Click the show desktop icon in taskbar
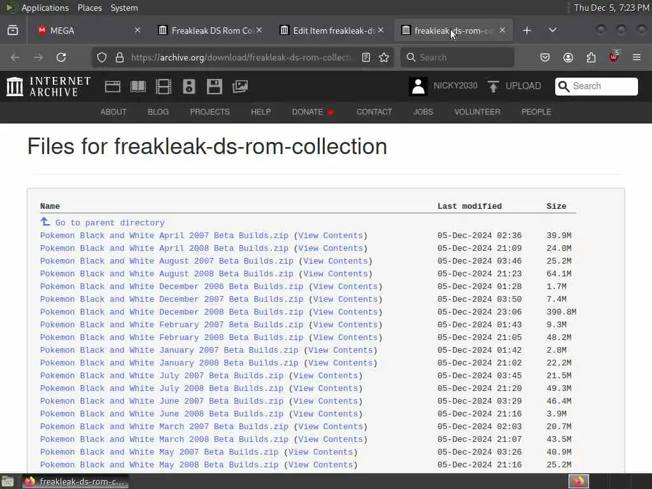Image resolution: width=652 pixels, height=489 pixels. [8, 482]
